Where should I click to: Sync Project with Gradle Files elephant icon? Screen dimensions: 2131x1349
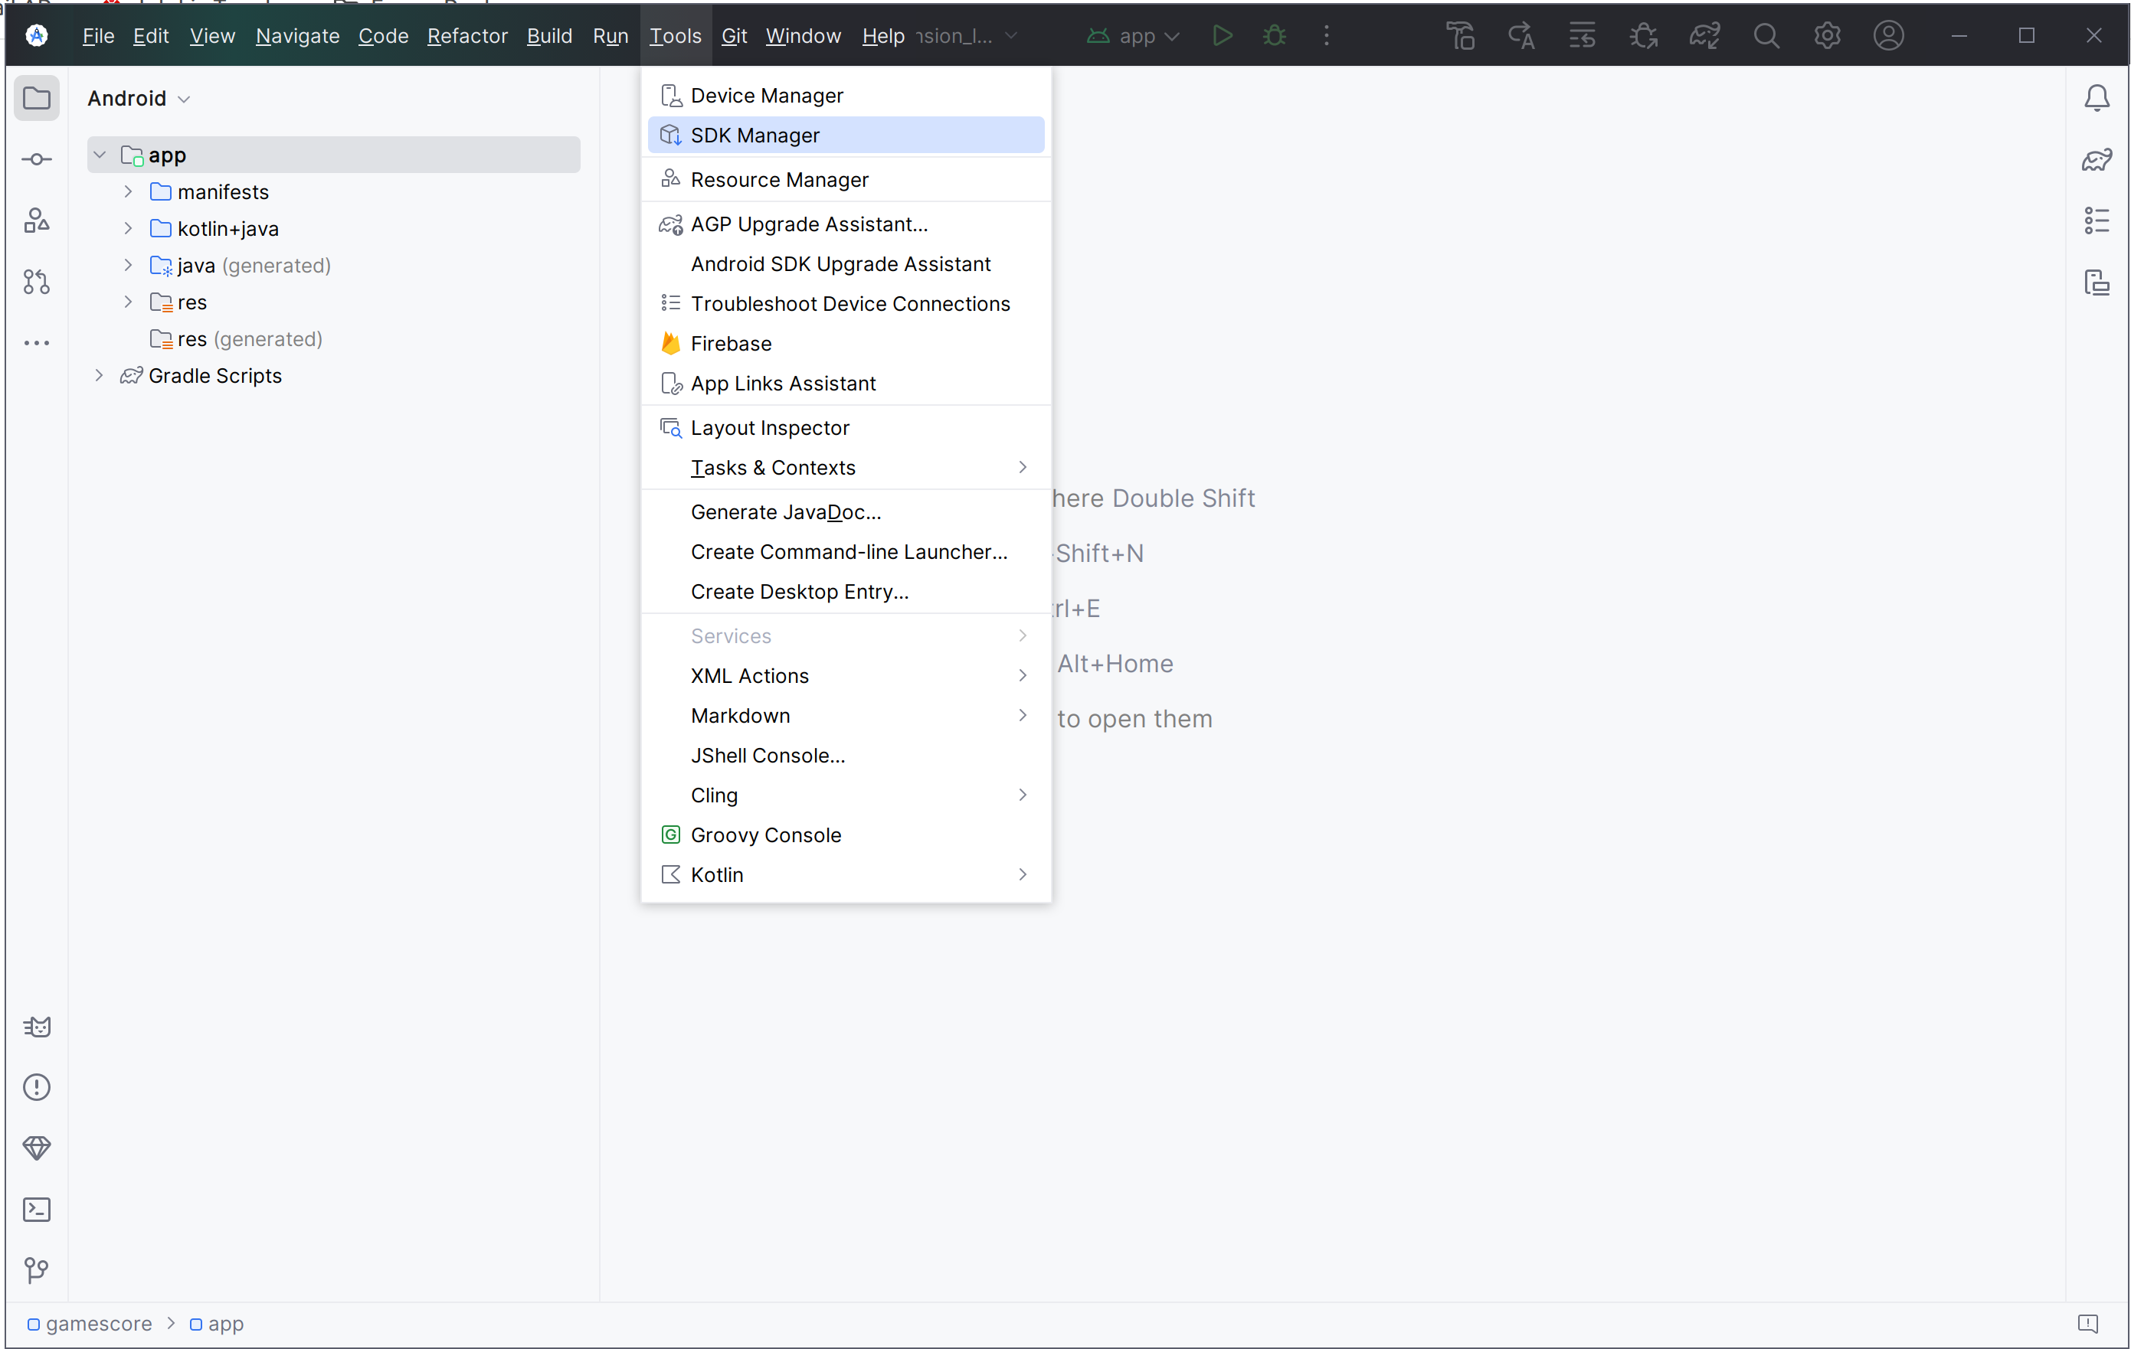1704,35
